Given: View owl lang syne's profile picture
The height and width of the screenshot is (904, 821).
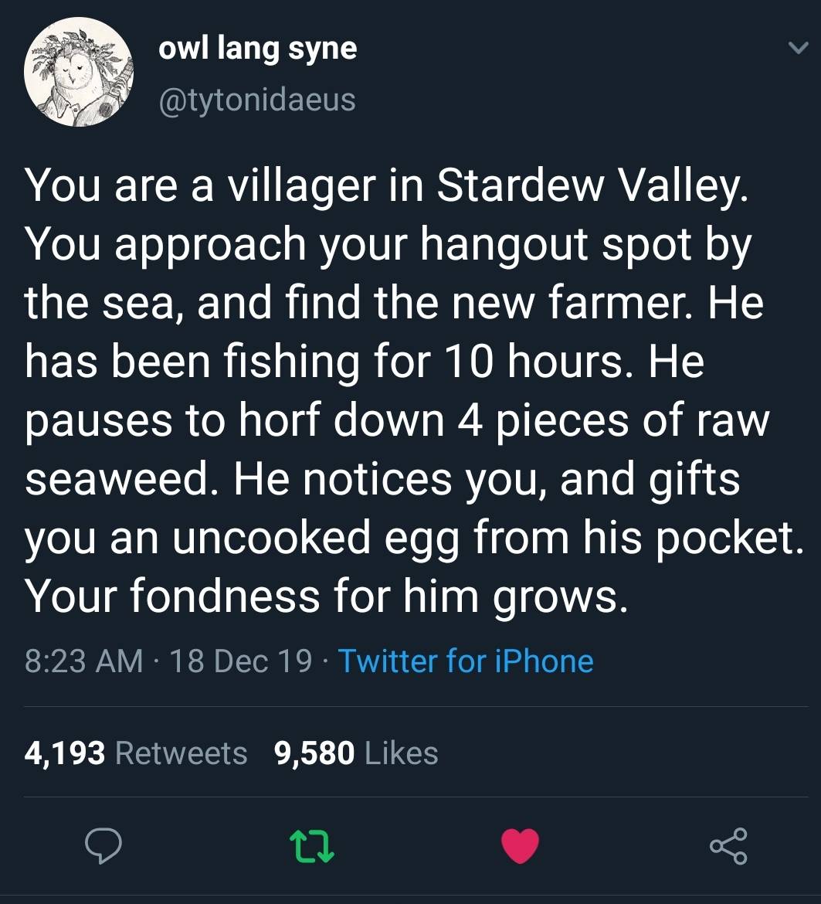Looking at the screenshot, I should [77, 73].
